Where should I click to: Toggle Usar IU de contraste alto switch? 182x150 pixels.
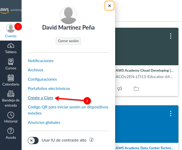pyautogui.click(x=33, y=140)
